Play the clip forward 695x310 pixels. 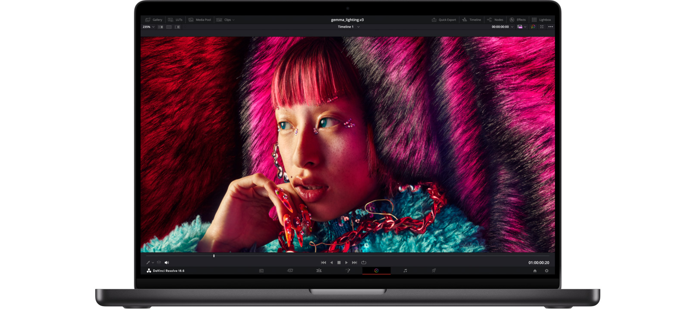pyautogui.click(x=347, y=263)
